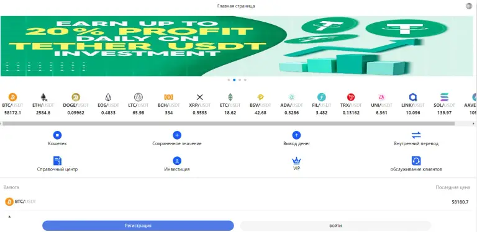Select the ETH/USDT Ethereum icon

point(43,97)
